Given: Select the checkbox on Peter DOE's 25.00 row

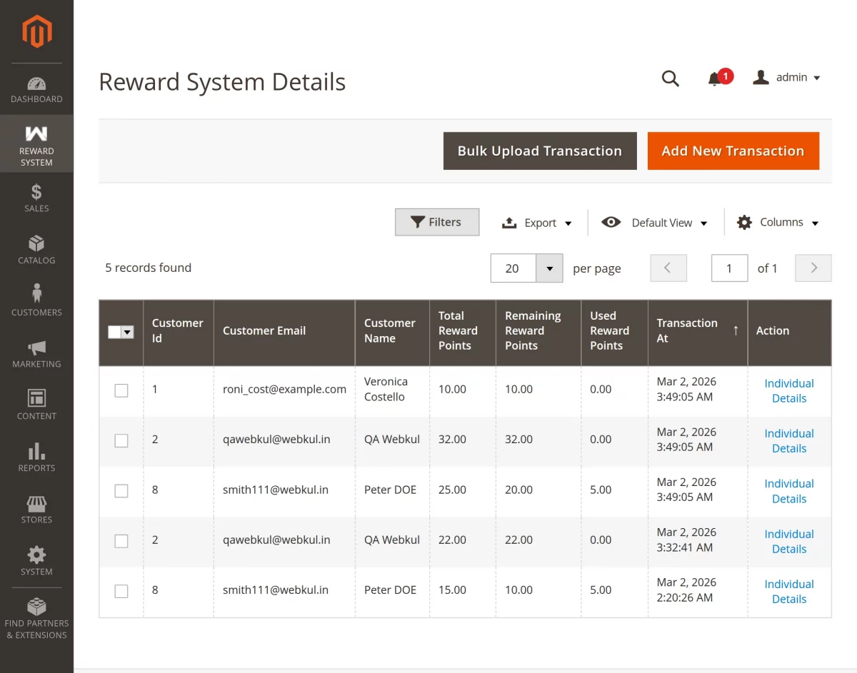Looking at the screenshot, I should (x=121, y=490).
